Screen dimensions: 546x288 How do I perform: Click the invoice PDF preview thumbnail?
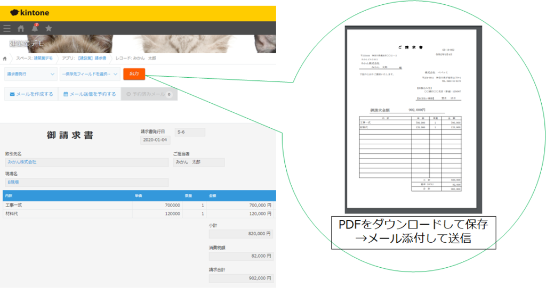pos(413,119)
